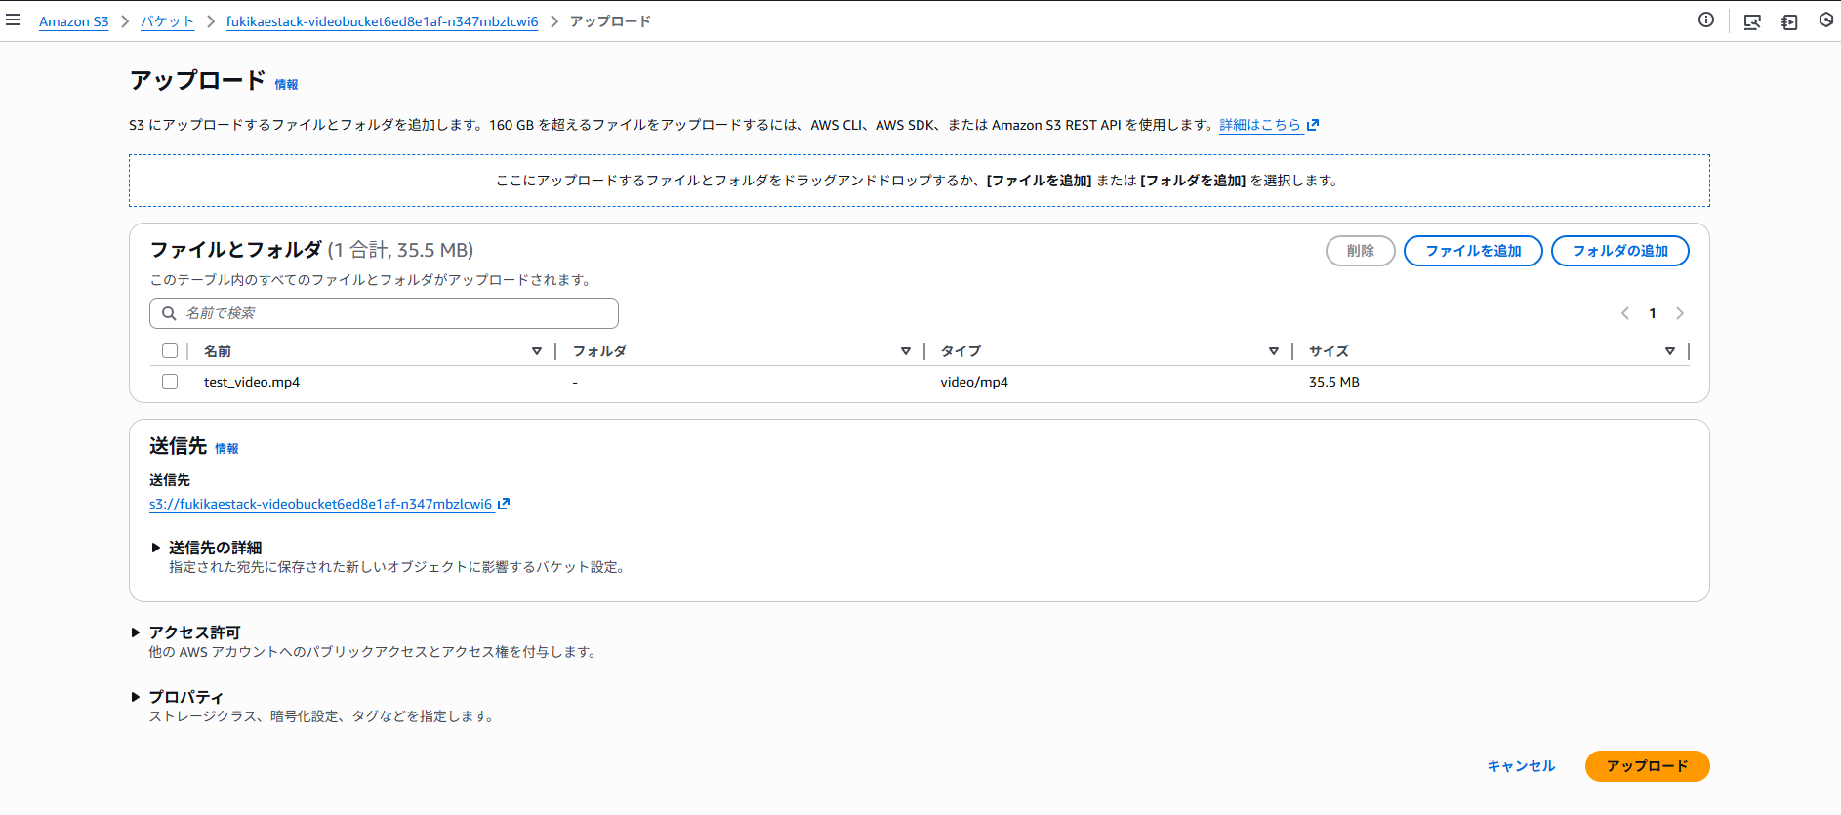This screenshot has width=1841, height=815.
Task: Go to next page arrow
Action: click(1680, 313)
